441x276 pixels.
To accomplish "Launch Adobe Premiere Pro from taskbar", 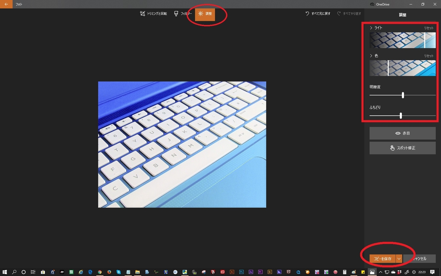I will click(260, 272).
